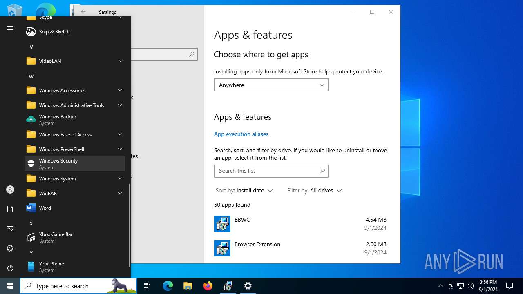Click the BBWC app icon
Image resolution: width=523 pixels, height=294 pixels.
tap(222, 224)
